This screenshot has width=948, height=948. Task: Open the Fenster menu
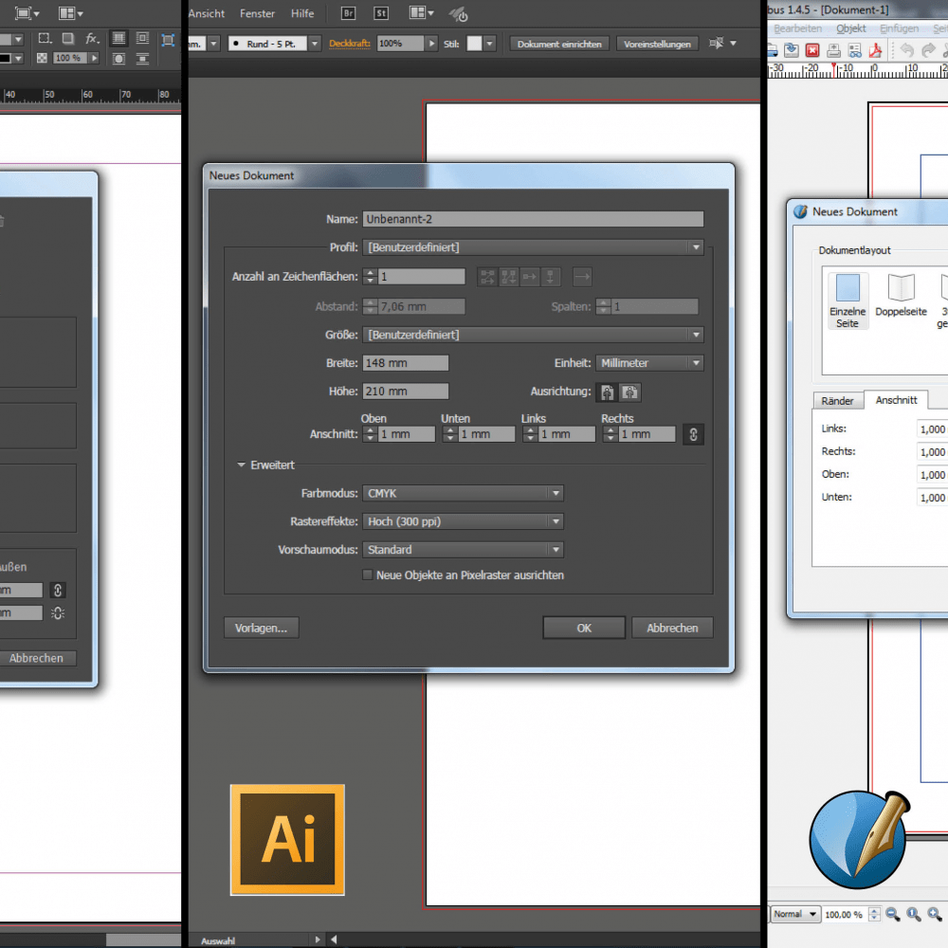pyautogui.click(x=258, y=13)
